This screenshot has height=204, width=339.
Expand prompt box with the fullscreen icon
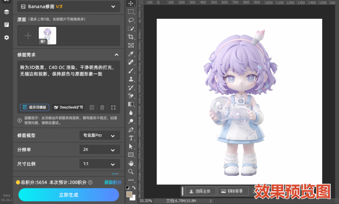[113, 107]
